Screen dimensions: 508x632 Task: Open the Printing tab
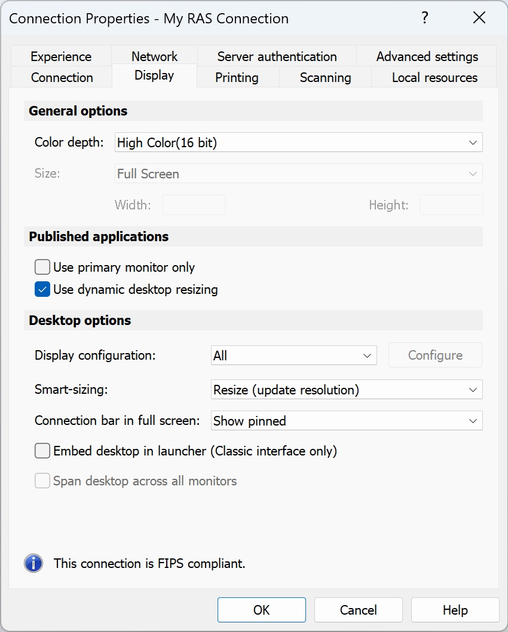pyautogui.click(x=237, y=77)
